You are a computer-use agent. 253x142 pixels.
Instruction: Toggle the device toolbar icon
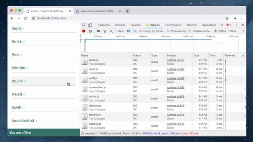pos(90,25)
